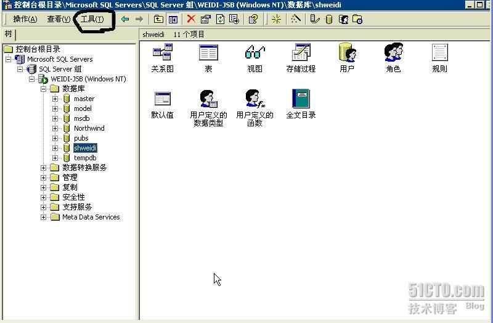Select the model database
Screen dimensions: 493x323
[x=83, y=108]
